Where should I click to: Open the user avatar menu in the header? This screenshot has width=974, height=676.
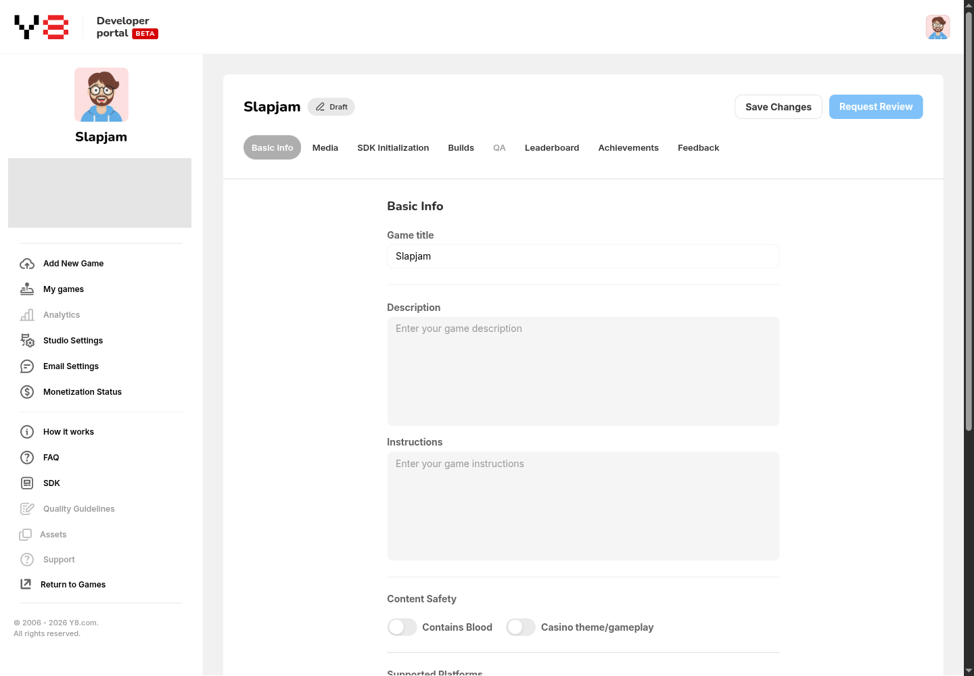(937, 27)
